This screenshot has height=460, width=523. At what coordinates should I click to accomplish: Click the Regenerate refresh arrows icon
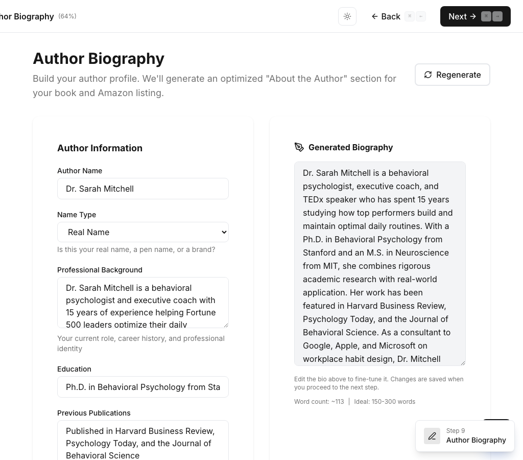point(428,75)
